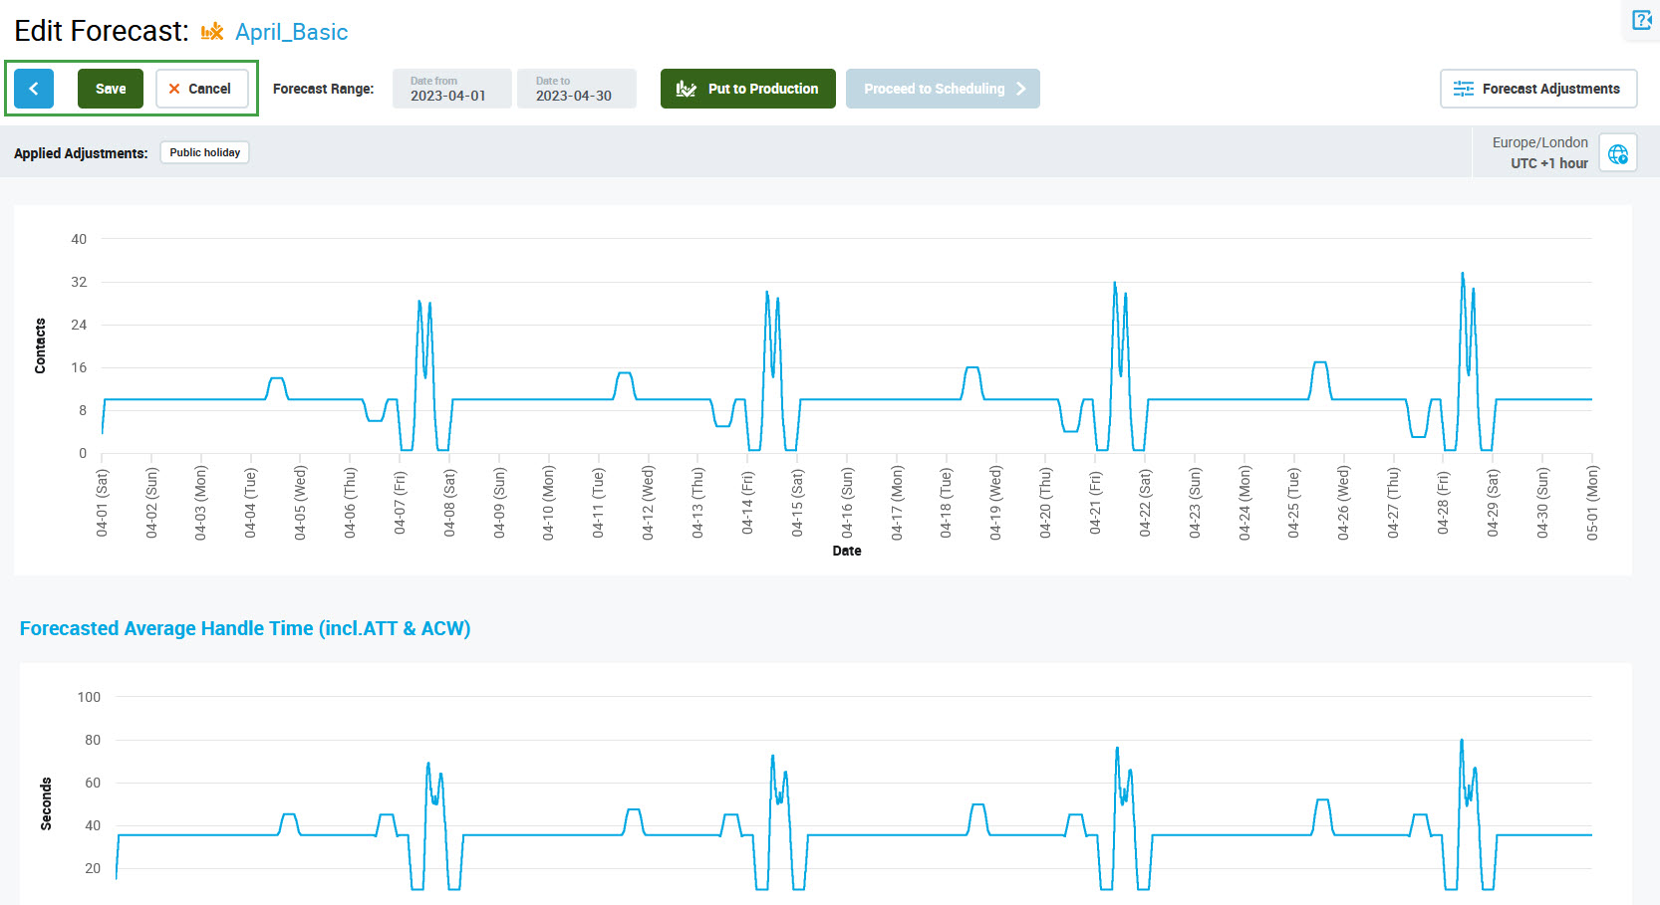Click the highest Contacts peak near 04-28
The width and height of the screenshot is (1660, 905).
1462,274
